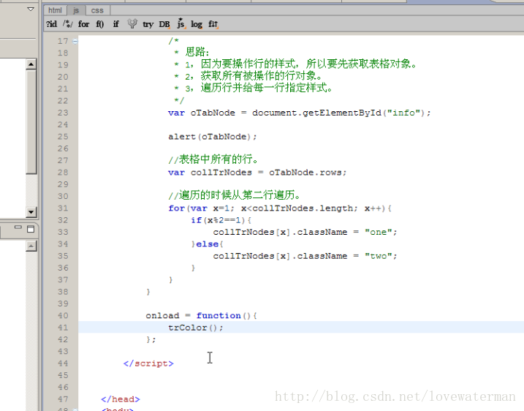Viewport: 524px width, 411px height.
Task: Click the comment '//表格中所有的行。'
Action: (213, 159)
